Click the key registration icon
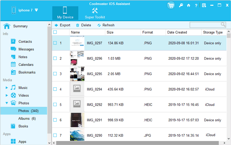 181,6
